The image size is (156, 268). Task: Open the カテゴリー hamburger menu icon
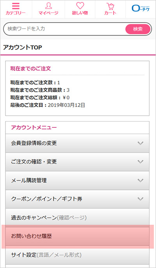pos(16,6)
